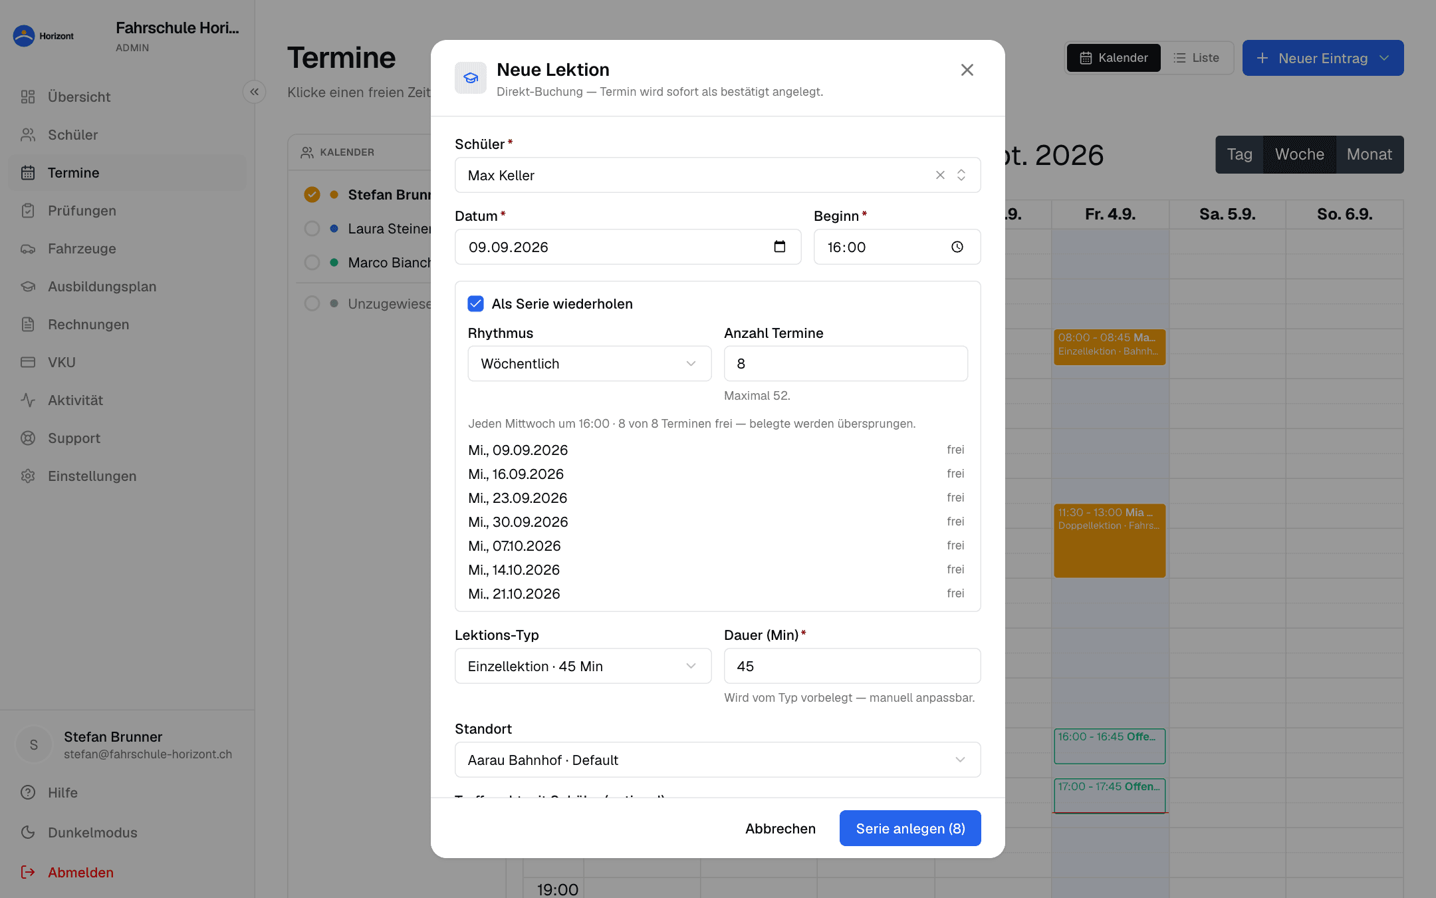Toggle Dunkelmodus in the sidebar
This screenshot has height=898, width=1436.
(x=127, y=833)
